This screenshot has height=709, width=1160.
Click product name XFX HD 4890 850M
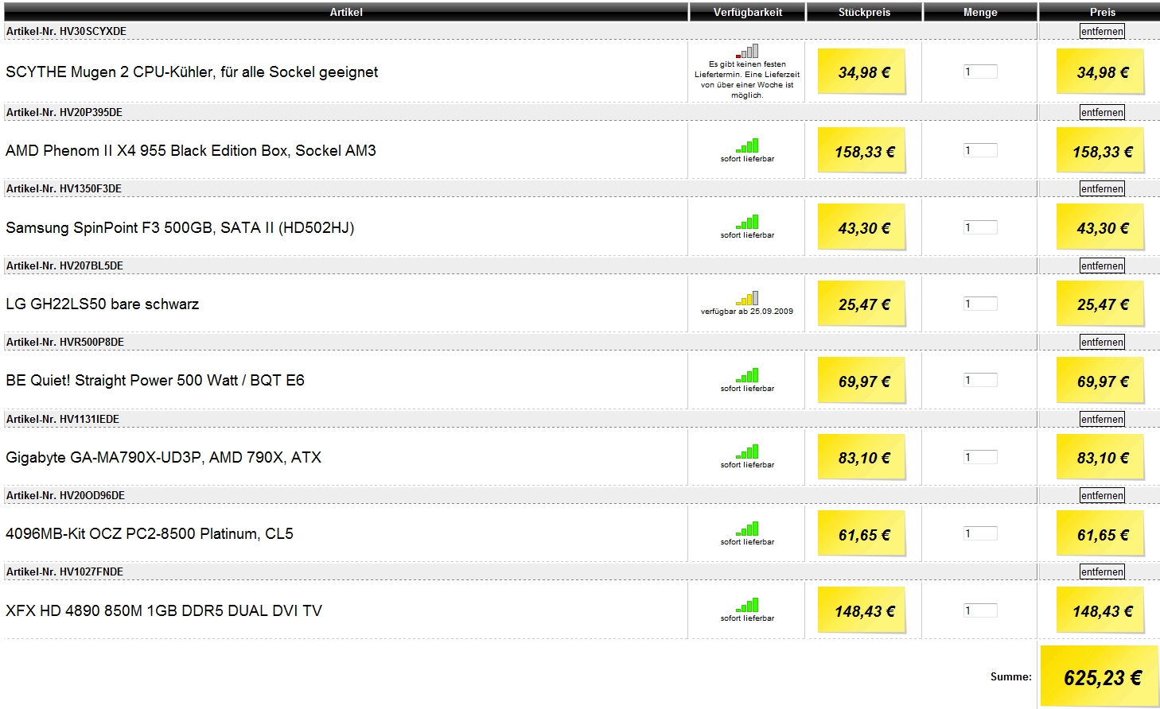(164, 610)
